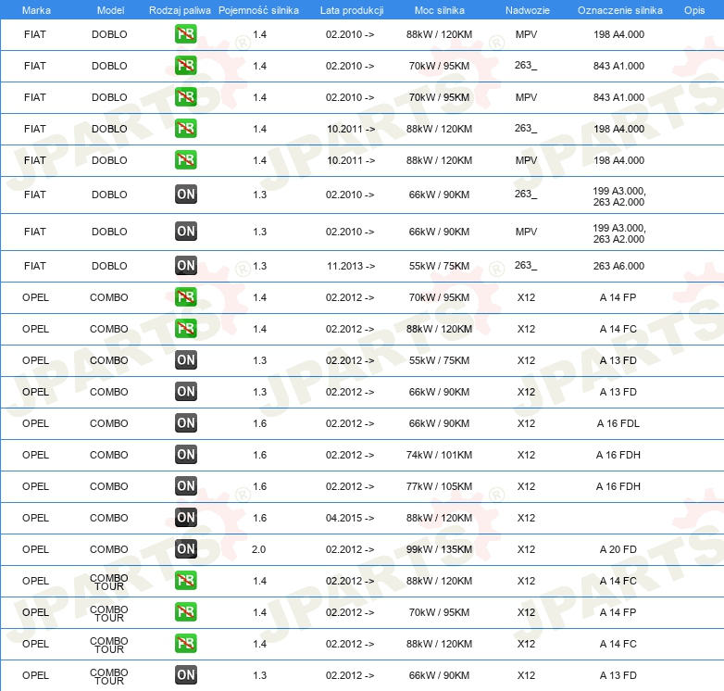Click diesel ON icon in Doblo 11.2013 55kW row
The width and height of the screenshot is (724, 691).
pyautogui.click(x=185, y=266)
